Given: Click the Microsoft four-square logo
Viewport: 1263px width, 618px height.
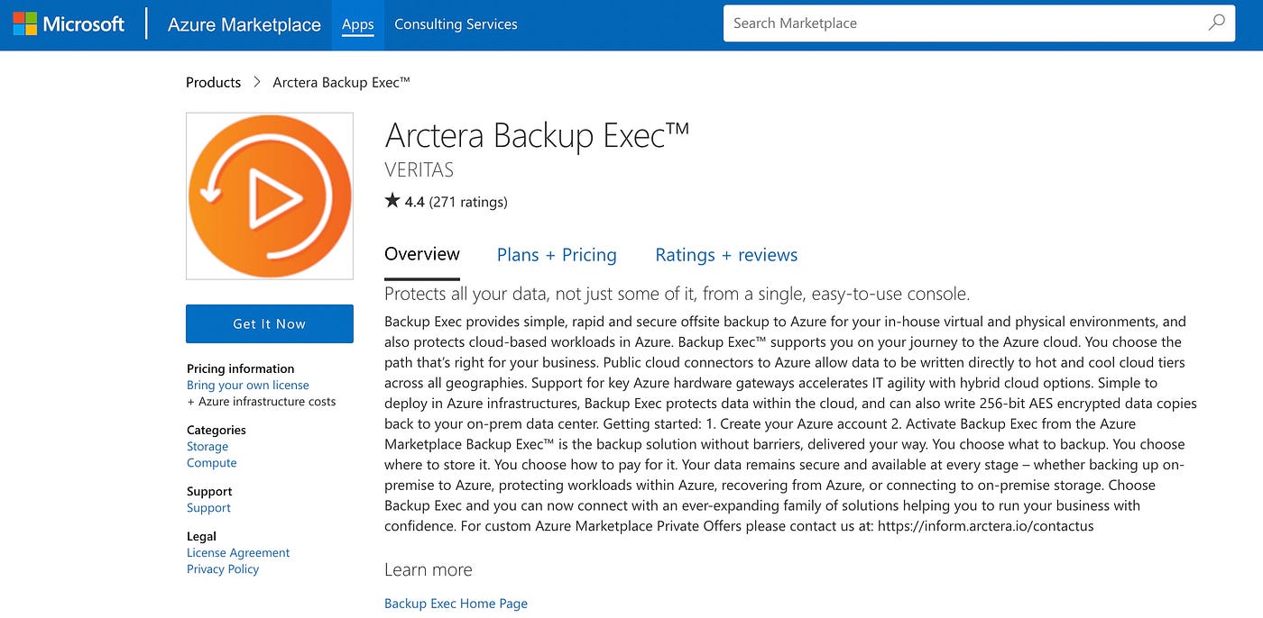Looking at the screenshot, I should pos(24,24).
